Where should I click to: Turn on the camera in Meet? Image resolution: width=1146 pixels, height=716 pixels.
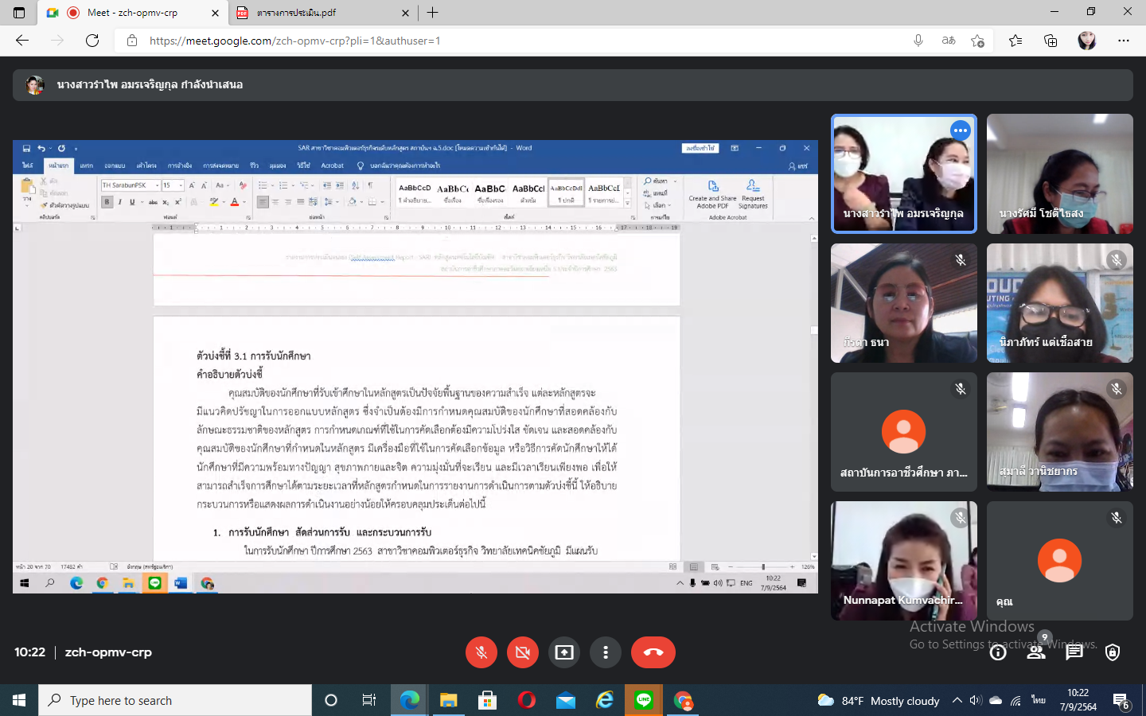[x=523, y=652]
